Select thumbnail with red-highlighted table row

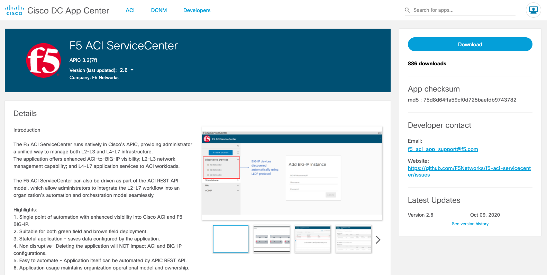312,239
